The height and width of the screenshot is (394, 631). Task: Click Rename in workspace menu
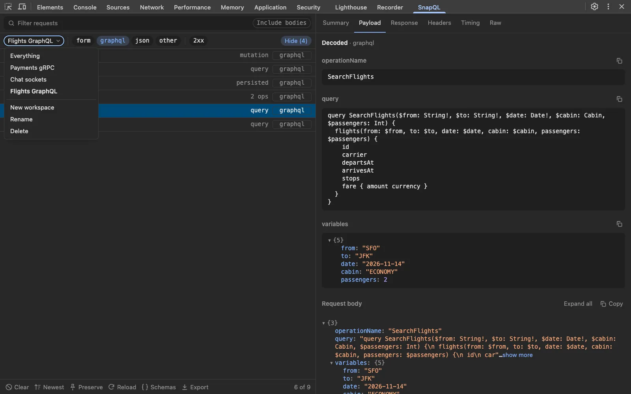tap(51, 119)
